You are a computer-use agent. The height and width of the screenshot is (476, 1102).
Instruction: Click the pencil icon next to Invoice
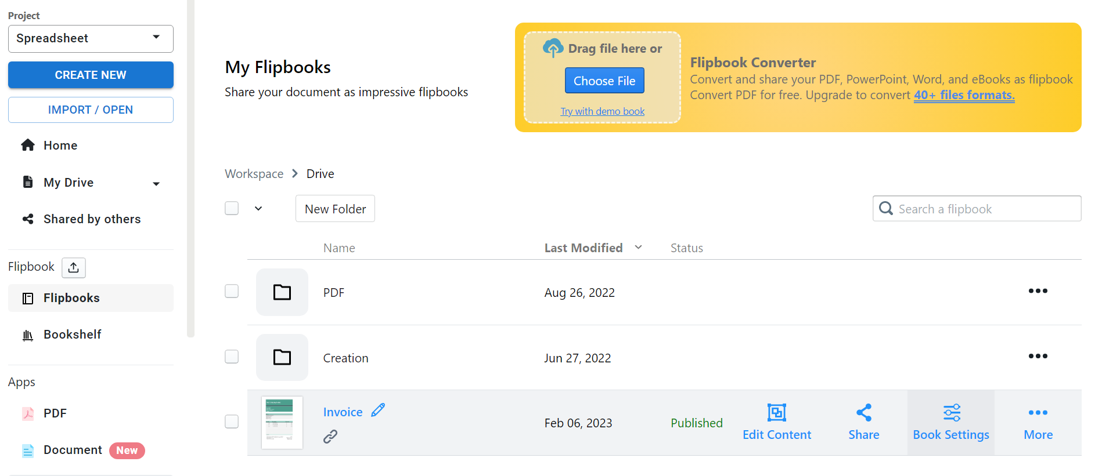point(378,410)
